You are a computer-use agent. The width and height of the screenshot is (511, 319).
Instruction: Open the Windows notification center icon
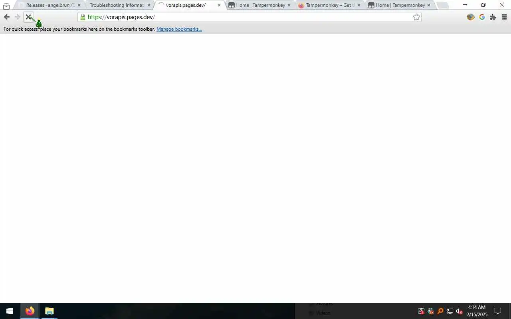[498, 311]
